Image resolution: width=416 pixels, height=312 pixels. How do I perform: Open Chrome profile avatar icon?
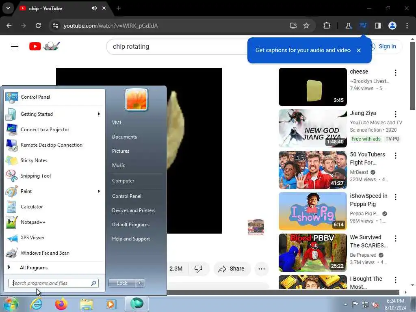[392, 26]
